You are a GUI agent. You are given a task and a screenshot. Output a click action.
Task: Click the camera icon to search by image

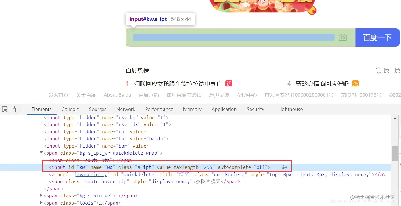tap(343, 37)
